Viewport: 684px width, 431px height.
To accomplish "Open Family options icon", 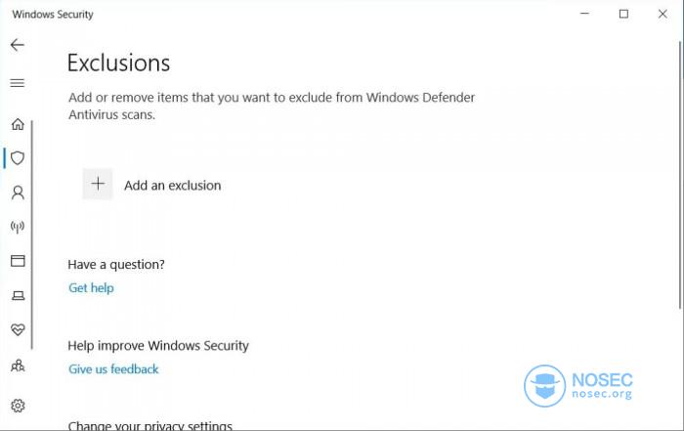I will click(18, 366).
